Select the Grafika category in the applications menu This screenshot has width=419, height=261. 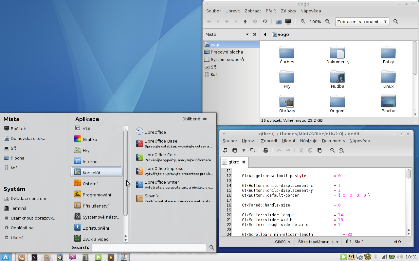[97, 139]
